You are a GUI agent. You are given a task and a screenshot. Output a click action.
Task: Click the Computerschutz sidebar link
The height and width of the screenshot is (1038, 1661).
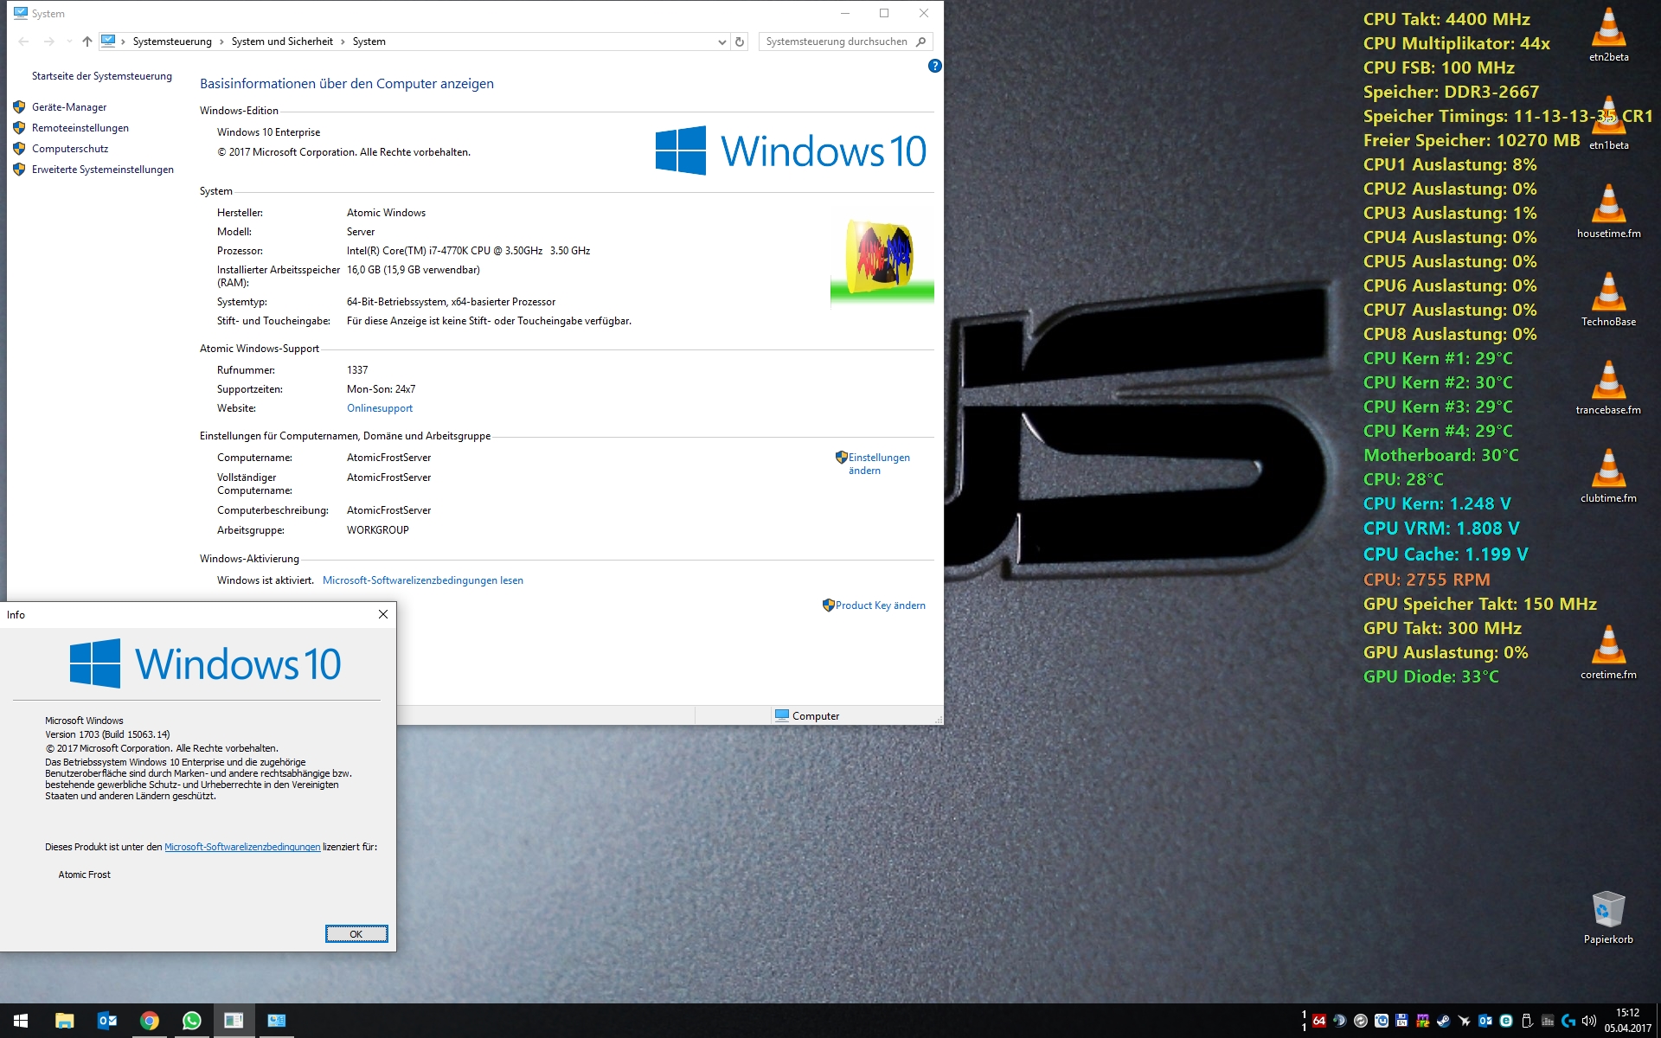pos(70,149)
